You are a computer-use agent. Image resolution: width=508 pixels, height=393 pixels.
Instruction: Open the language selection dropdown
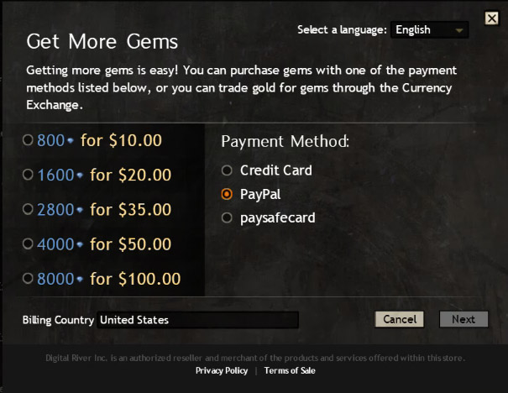(430, 30)
